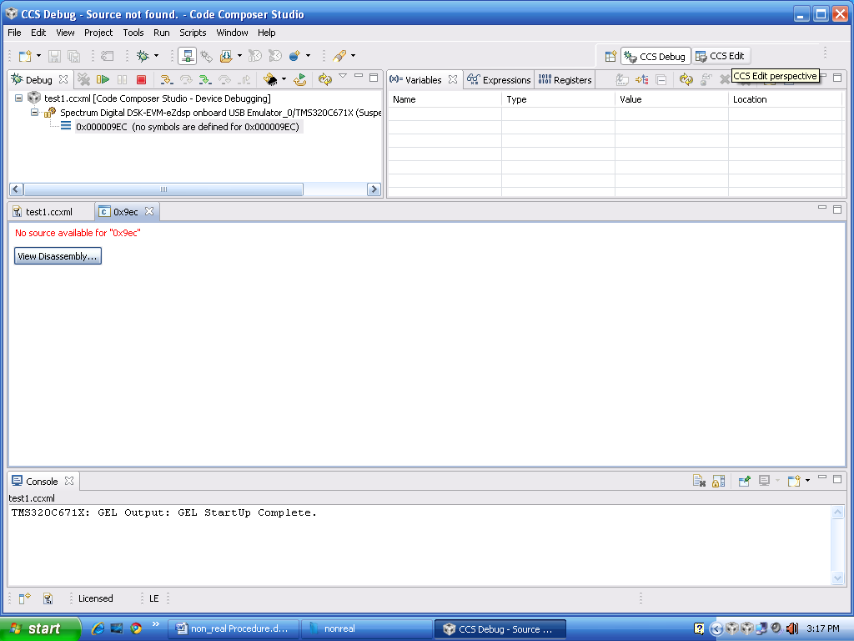Viewport: 854px width, 641px height.
Task: Select the CCS Debug perspective button
Action: coord(656,56)
